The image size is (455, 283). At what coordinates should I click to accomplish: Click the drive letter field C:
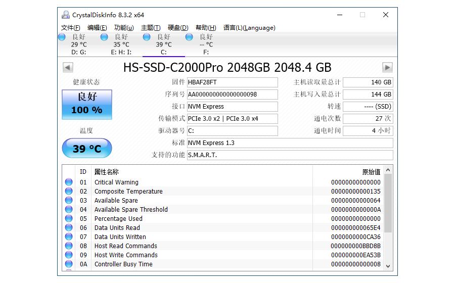[x=232, y=131]
